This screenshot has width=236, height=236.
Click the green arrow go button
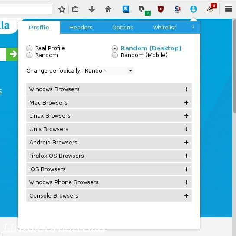(x=12, y=54)
